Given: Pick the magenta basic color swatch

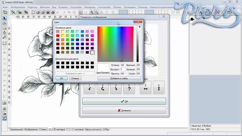Looking at the screenshot, I should coord(92,36).
